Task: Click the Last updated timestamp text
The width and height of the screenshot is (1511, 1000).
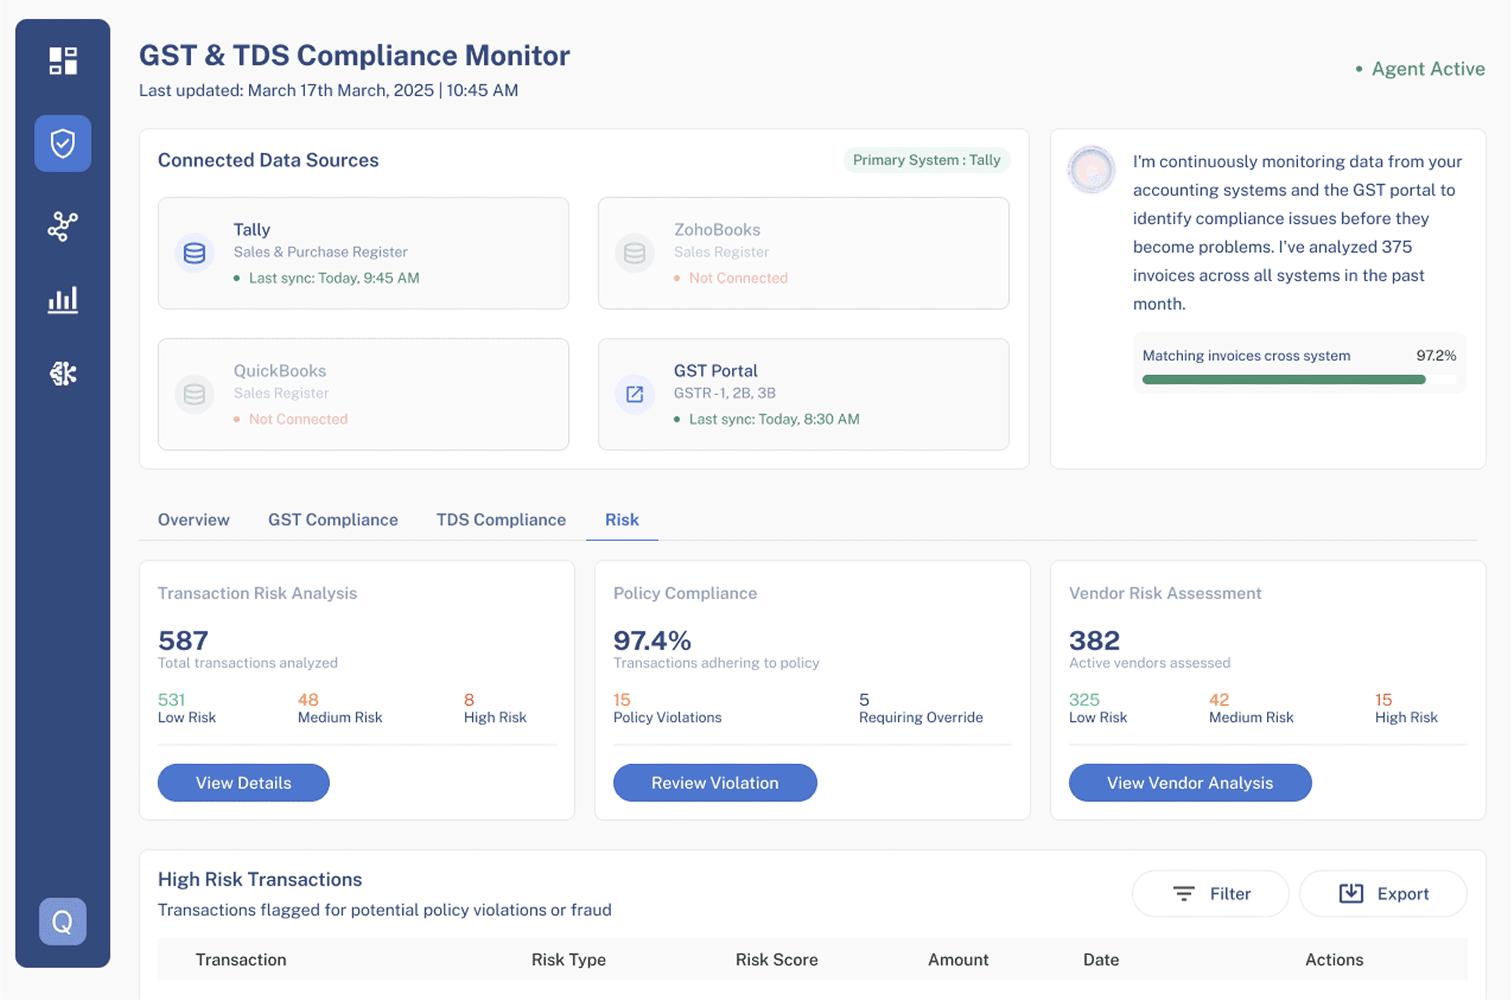Action: pyautogui.click(x=328, y=90)
